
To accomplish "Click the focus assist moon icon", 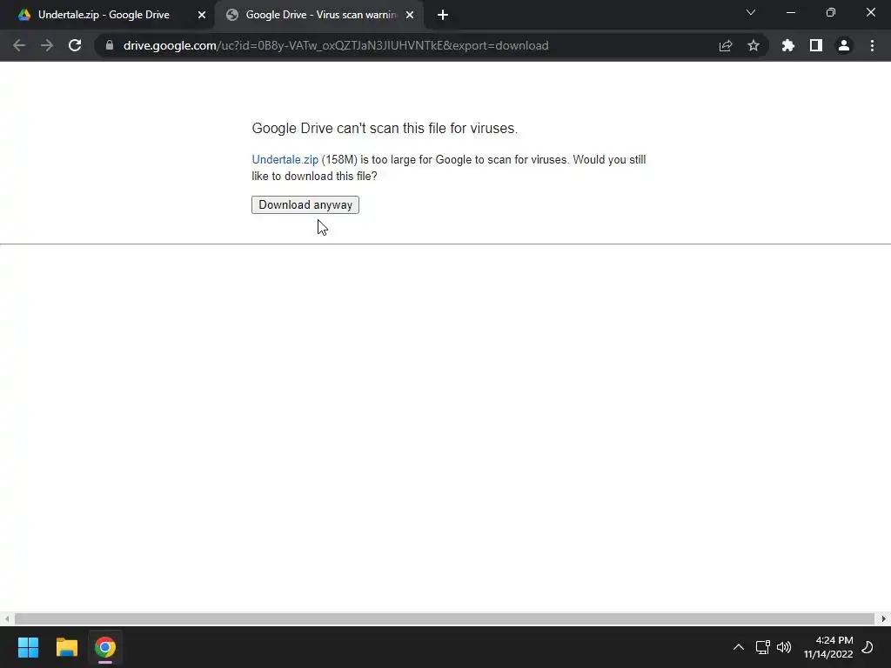I will 868,647.
